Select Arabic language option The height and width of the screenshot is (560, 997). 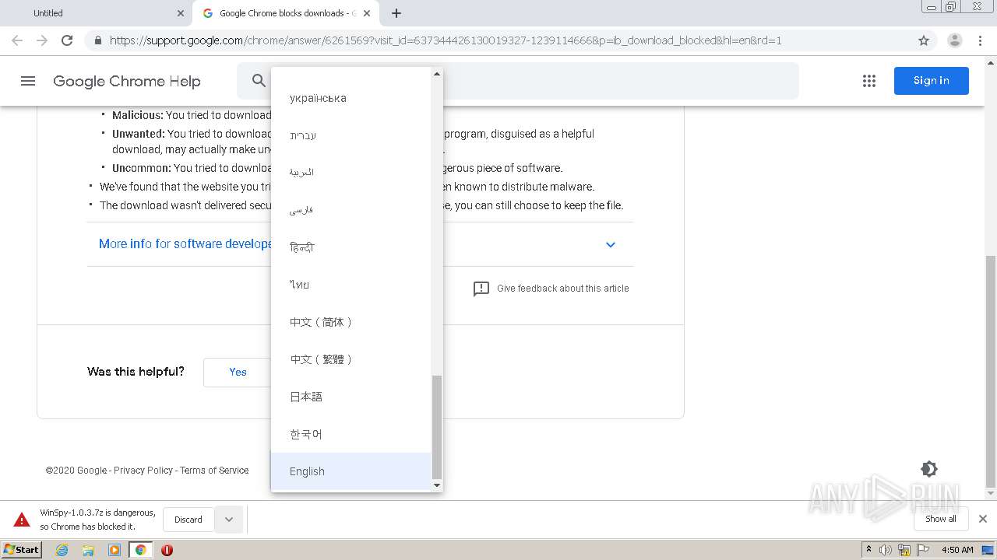click(351, 173)
